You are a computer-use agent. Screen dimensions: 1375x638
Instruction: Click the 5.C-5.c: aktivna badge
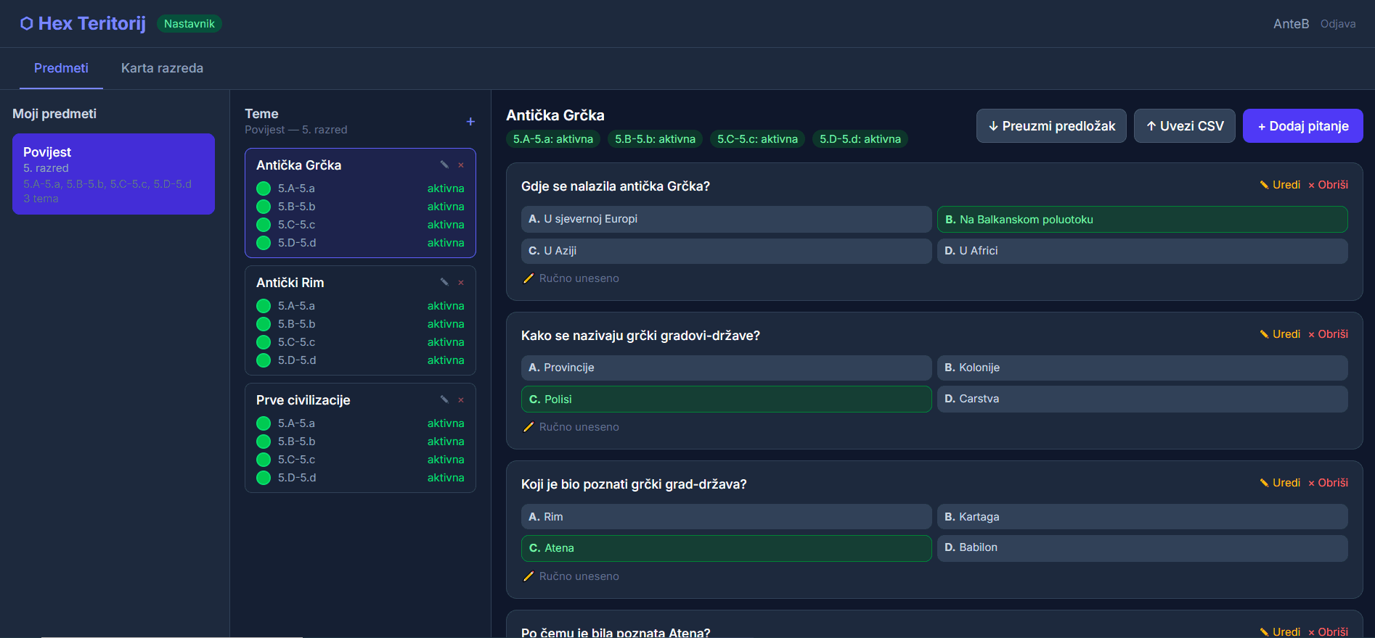point(757,139)
